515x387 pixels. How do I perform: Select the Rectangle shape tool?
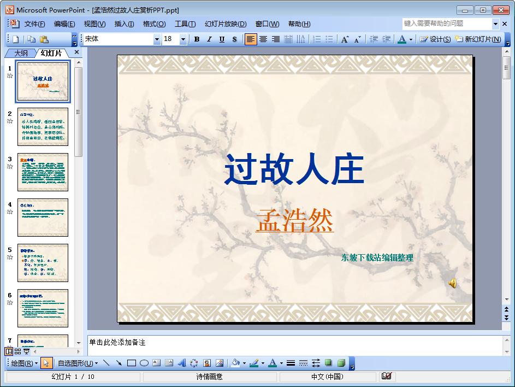point(132,363)
